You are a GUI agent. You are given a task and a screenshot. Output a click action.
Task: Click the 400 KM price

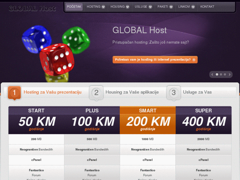click(x=204, y=122)
